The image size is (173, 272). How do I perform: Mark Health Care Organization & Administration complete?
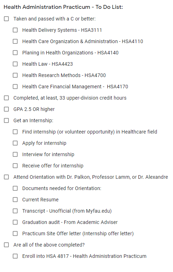pyautogui.click(x=15, y=41)
